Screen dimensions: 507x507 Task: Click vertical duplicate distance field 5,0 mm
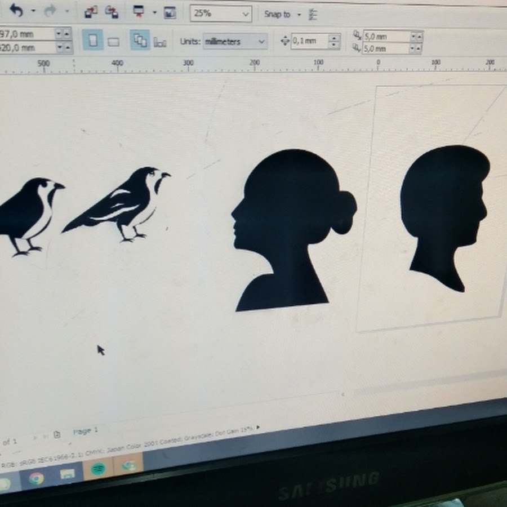pos(385,49)
